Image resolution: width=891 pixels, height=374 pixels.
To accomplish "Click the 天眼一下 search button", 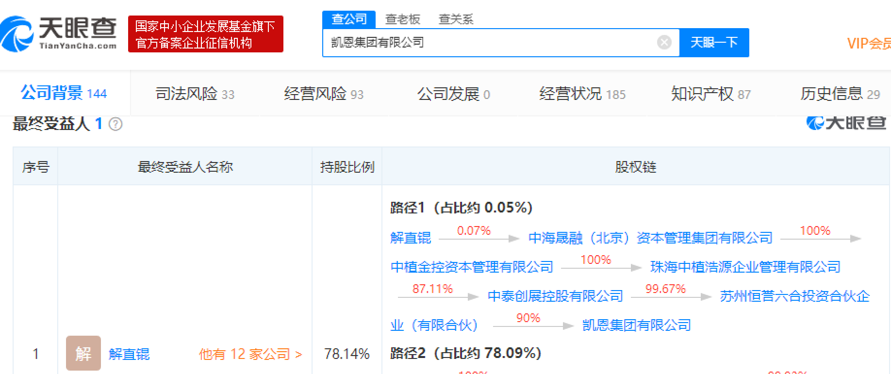I will click(x=714, y=43).
